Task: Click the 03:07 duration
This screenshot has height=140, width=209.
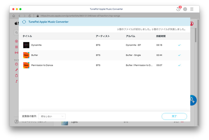Action: pos(159,65)
